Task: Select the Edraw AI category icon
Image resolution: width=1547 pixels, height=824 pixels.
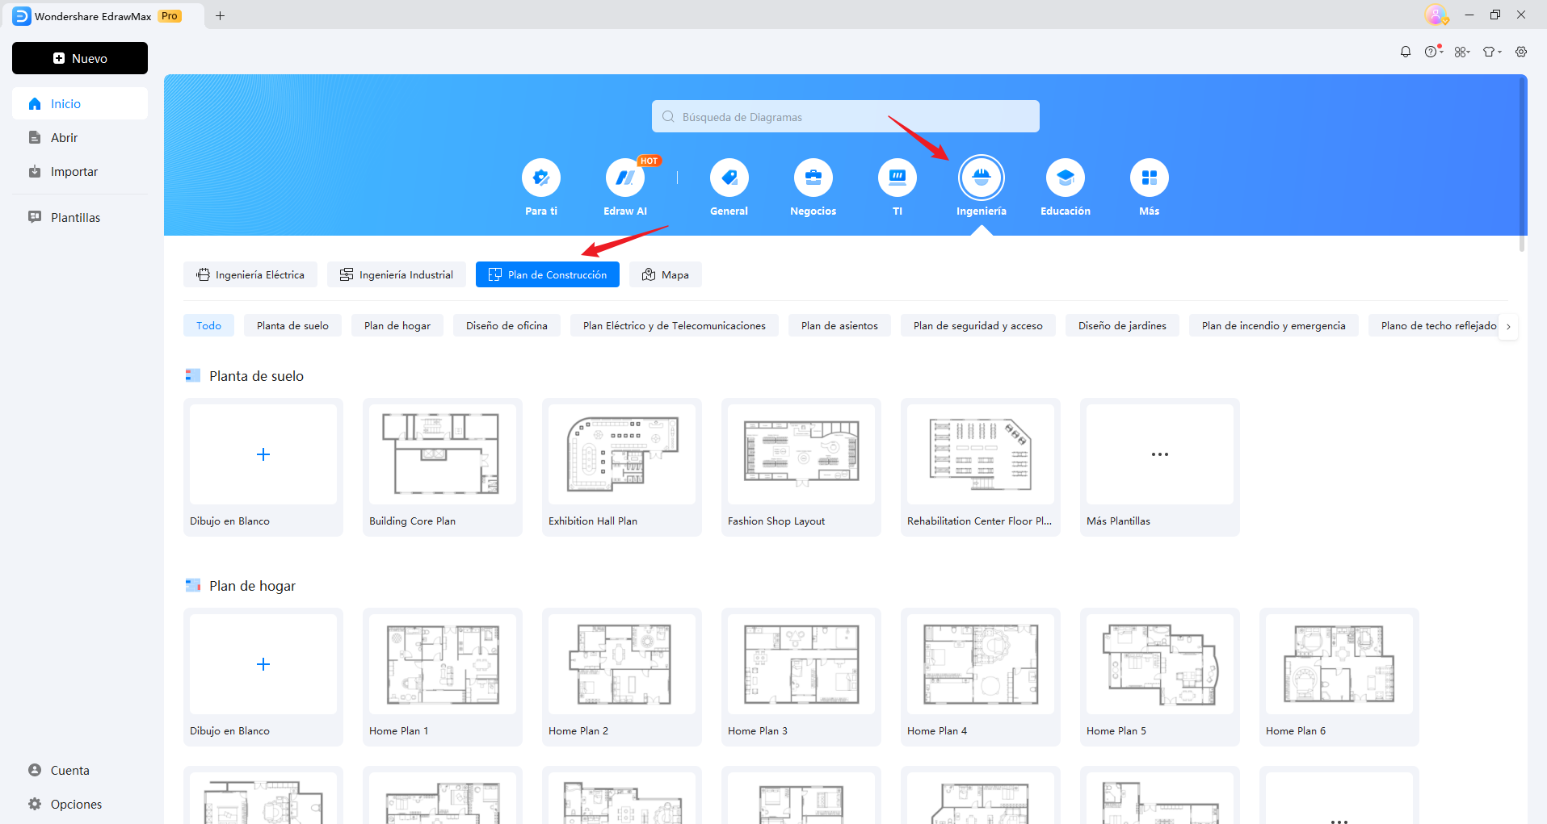Action: click(x=624, y=178)
